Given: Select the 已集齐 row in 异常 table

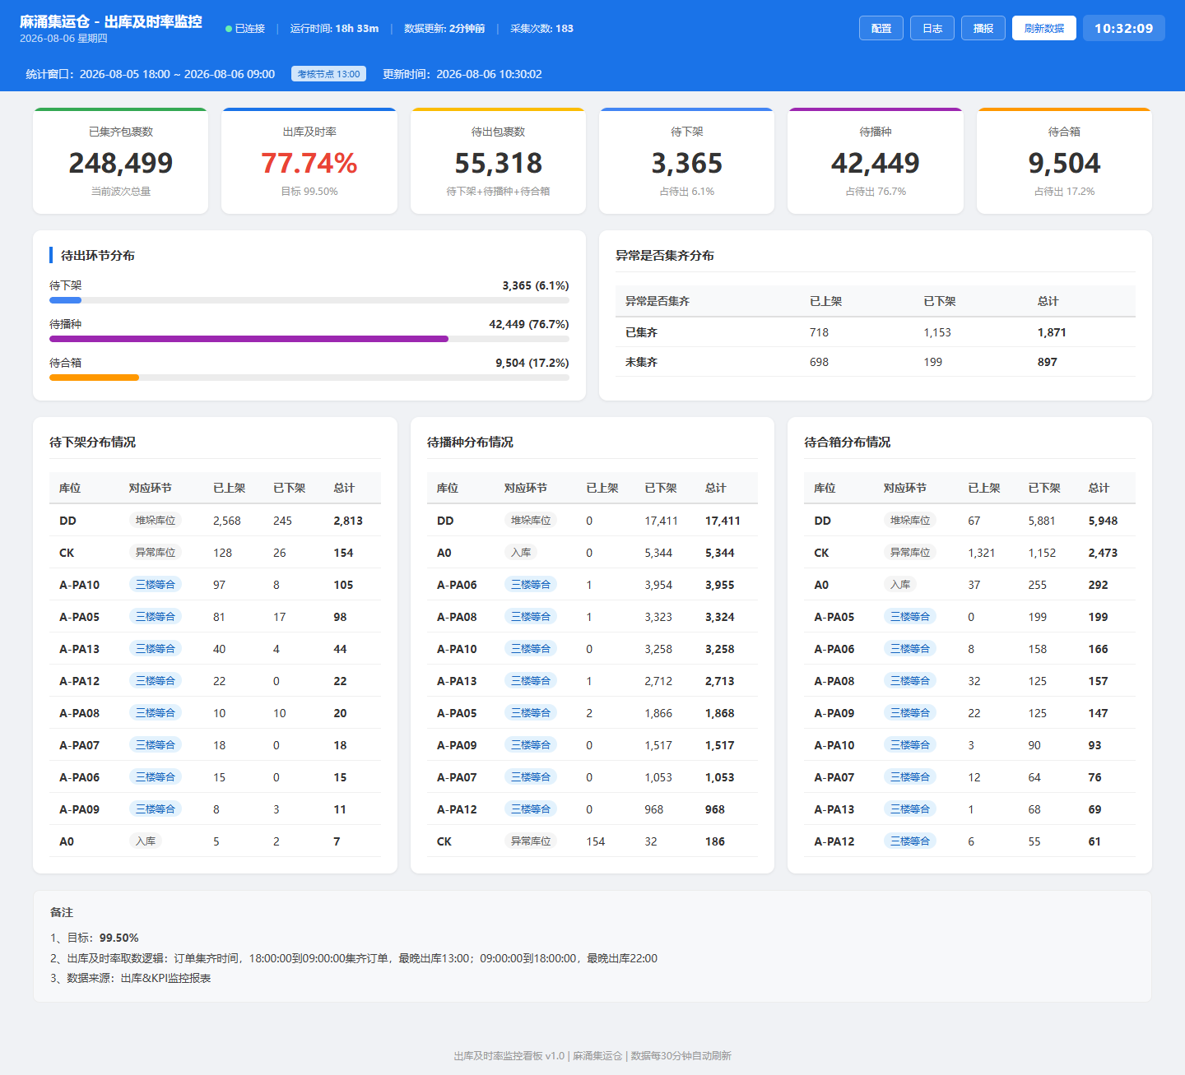Looking at the screenshot, I should (876, 332).
